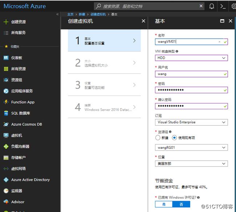Expand step 3 Settings chevron
The image size is (236, 212).
pyautogui.click(x=134, y=85)
